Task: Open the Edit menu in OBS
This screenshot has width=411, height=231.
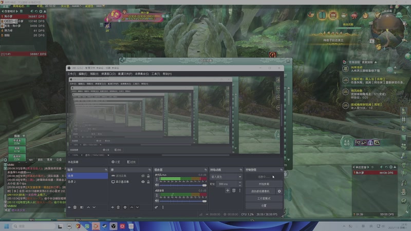Action: pos(83,74)
